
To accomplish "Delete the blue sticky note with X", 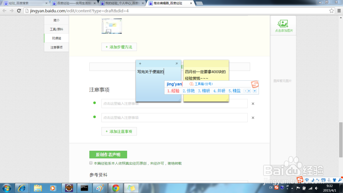I will click(177, 63).
